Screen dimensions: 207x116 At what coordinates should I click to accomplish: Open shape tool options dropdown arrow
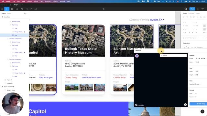[19, 9]
